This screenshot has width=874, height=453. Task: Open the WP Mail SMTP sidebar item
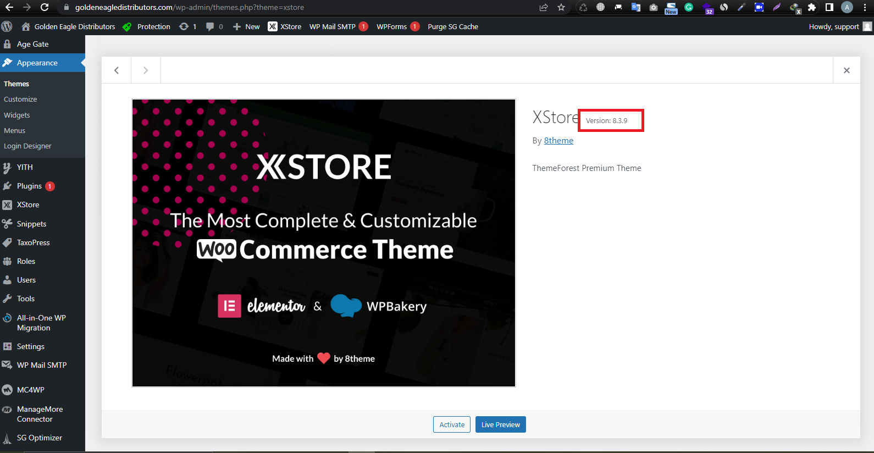point(42,365)
